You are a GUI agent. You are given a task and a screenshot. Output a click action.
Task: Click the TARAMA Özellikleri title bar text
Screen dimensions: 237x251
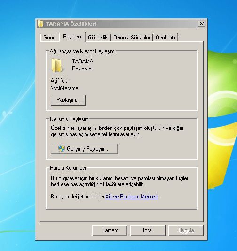71,24
